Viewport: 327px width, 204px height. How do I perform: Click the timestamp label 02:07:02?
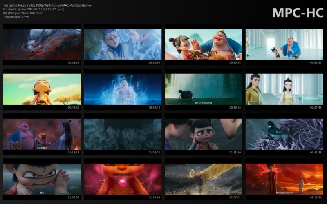(235, 197)
